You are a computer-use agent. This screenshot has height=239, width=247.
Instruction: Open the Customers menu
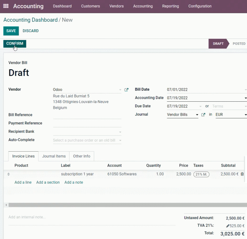tap(91, 6)
